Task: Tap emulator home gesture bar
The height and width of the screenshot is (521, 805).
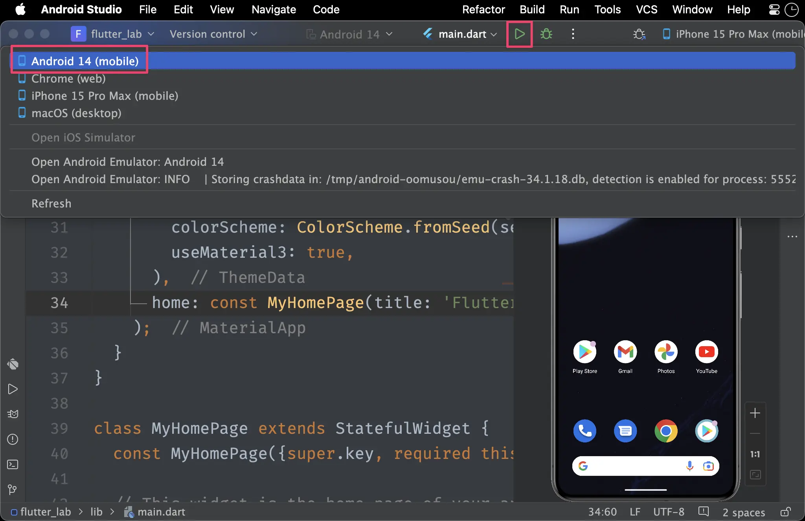Action: coord(645,490)
